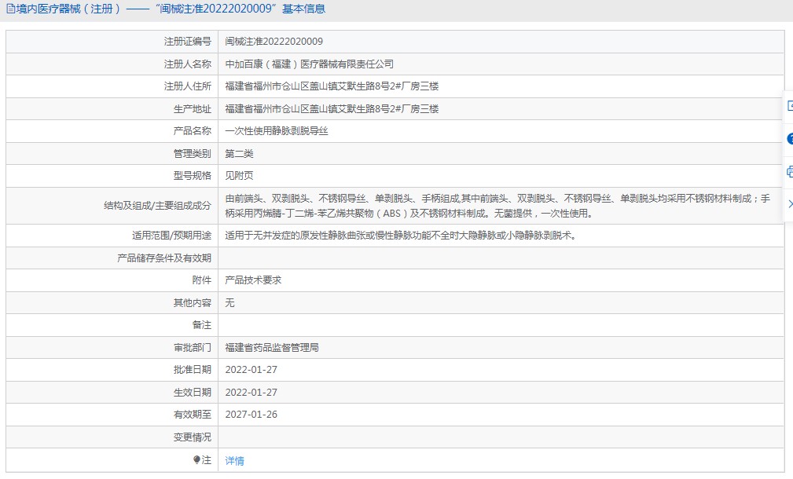The width and height of the screenshot is (793, 479).
Task: Click the structure description starting with 由前端头
Action: pos(497,206)
